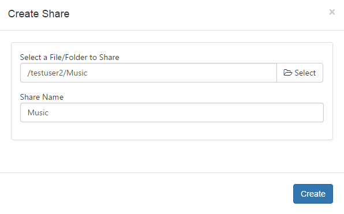Place cursor after 'Music' in Share Name

click(49, 112)
